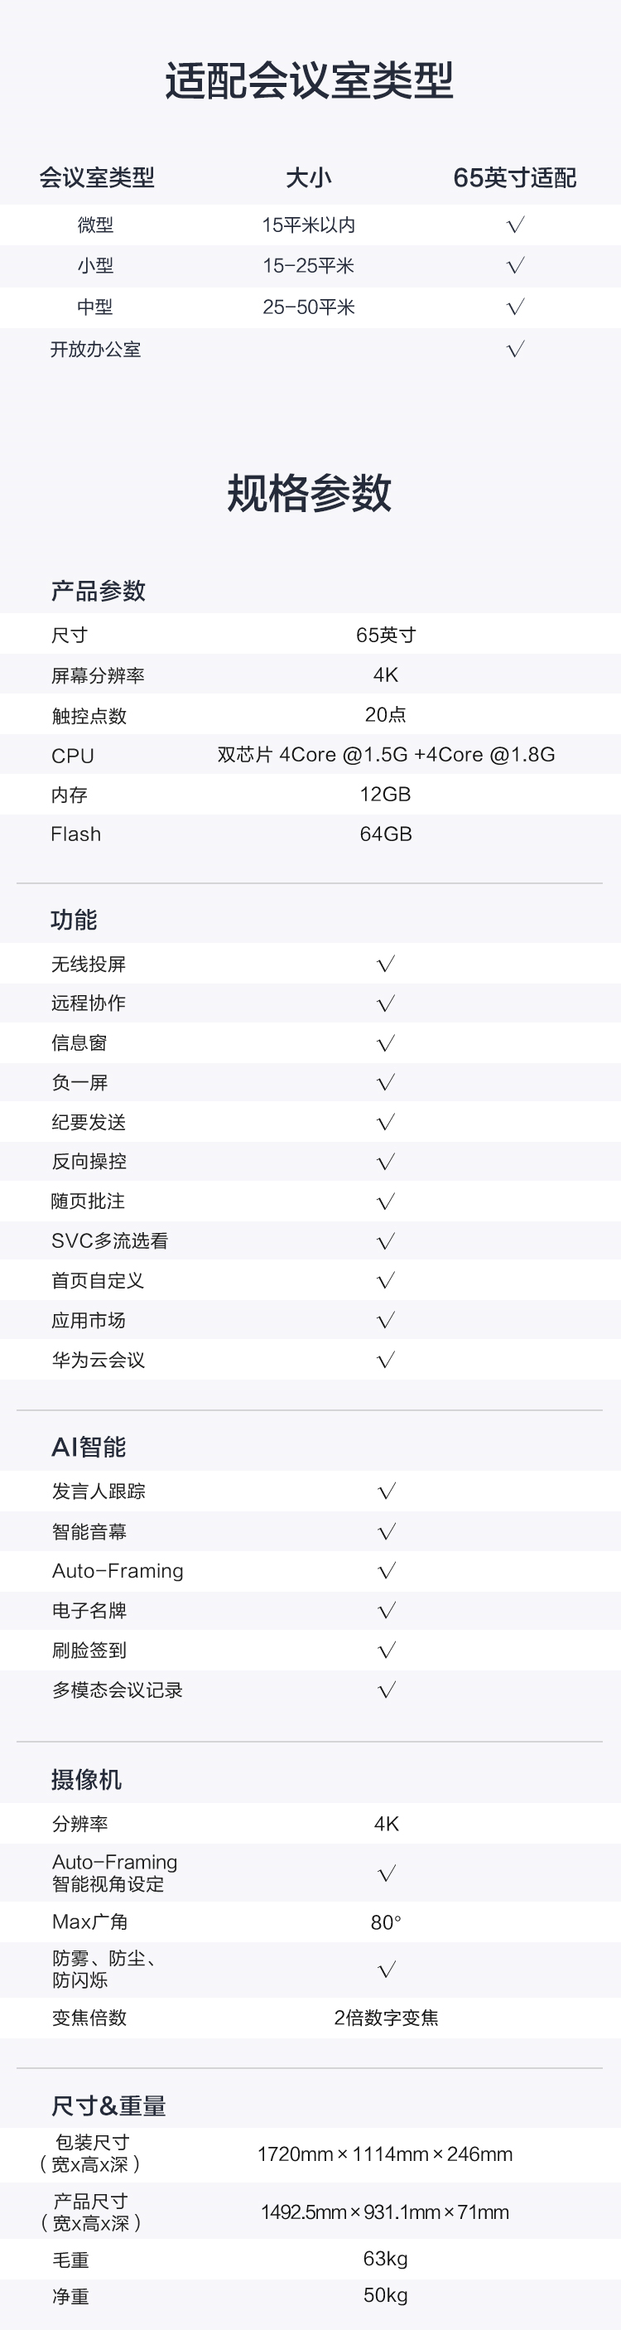Viewport: 621px width, 2330px height.
Task: Click the 尺寸&重量 section title
Action: pos(108,2106)
